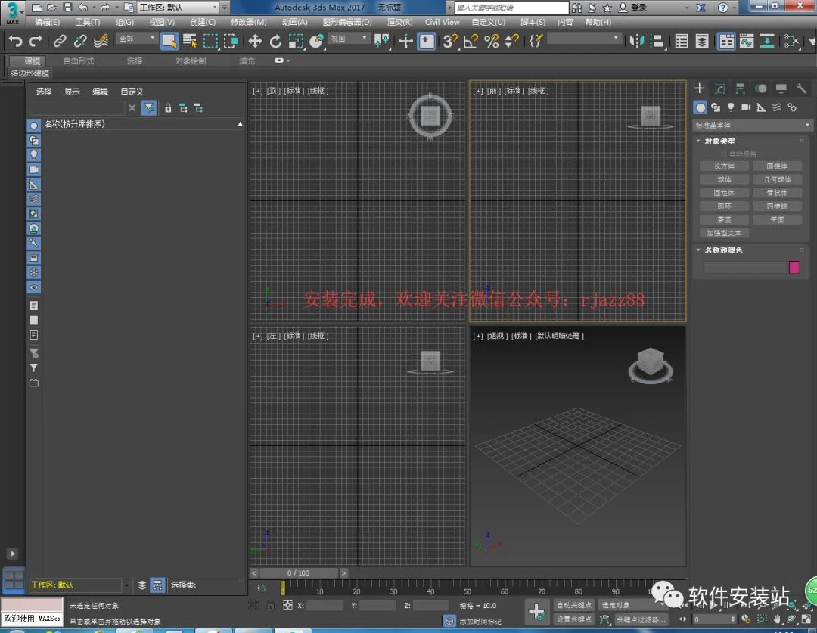Click the Undo arrow in the main toolbar
This screenshot has height=633, width=817.
click(x=15, y=41)
